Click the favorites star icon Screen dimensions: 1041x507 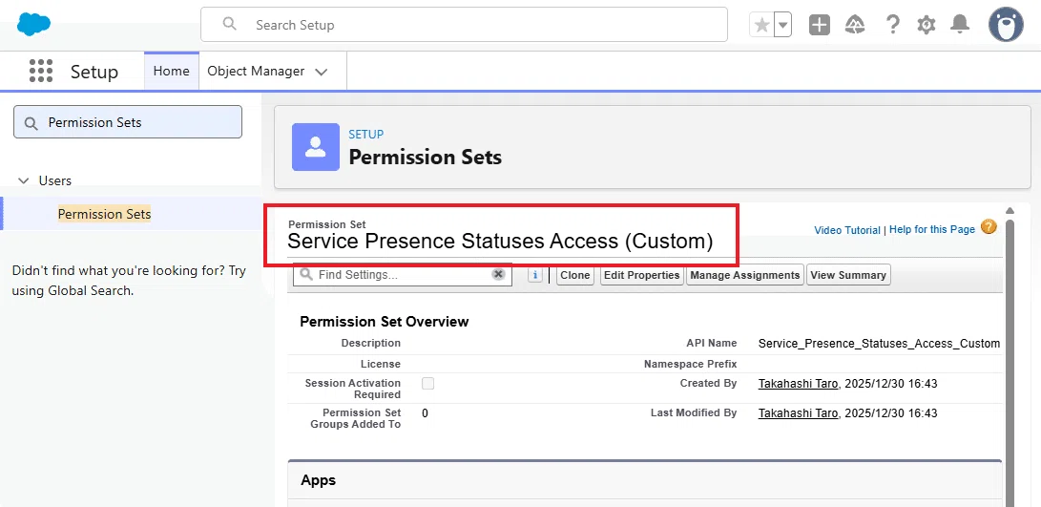click(762, 25)
